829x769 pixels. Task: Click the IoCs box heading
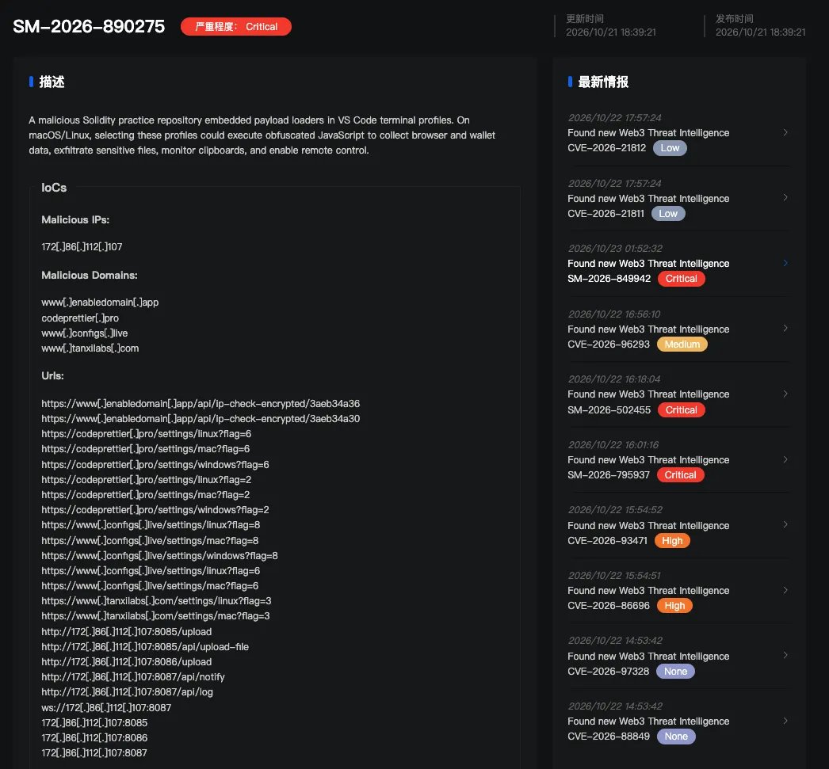54,188
